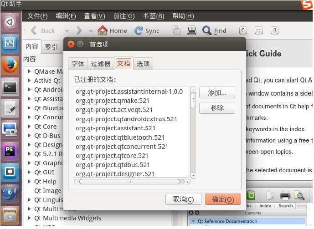Open the 查看(V) menu

[x=94, y=16]
